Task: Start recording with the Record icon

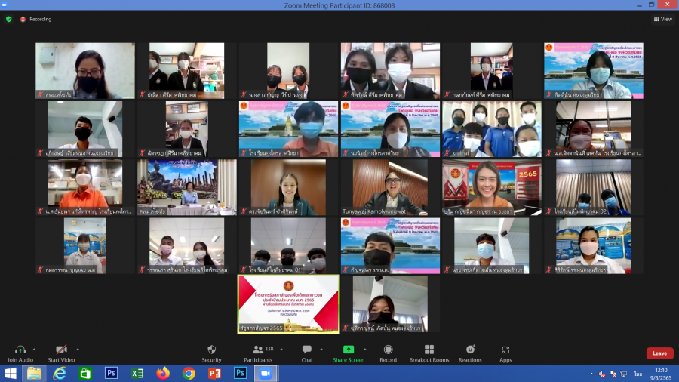Action: click(388, 350)
